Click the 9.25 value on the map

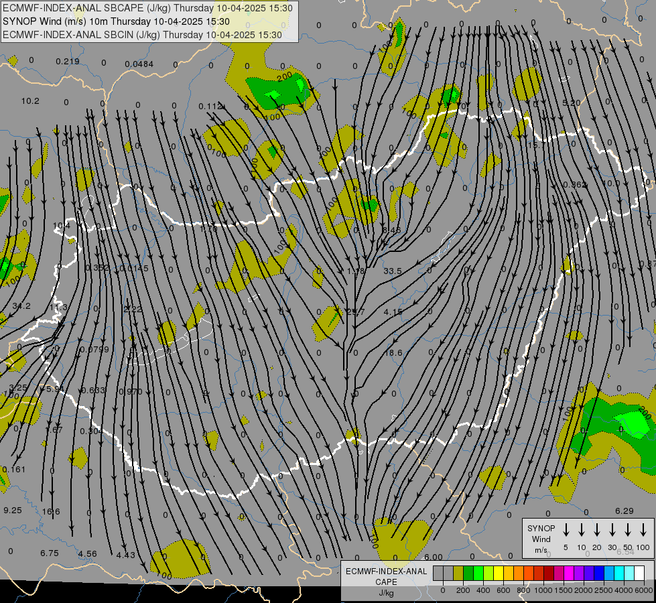pyautogui.click(x=13, y=510)
